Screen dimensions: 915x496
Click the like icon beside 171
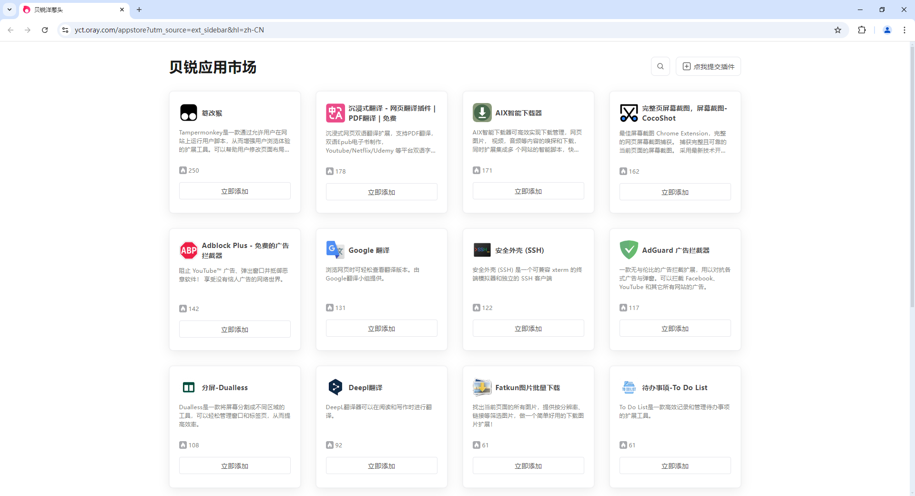(477, 170)
